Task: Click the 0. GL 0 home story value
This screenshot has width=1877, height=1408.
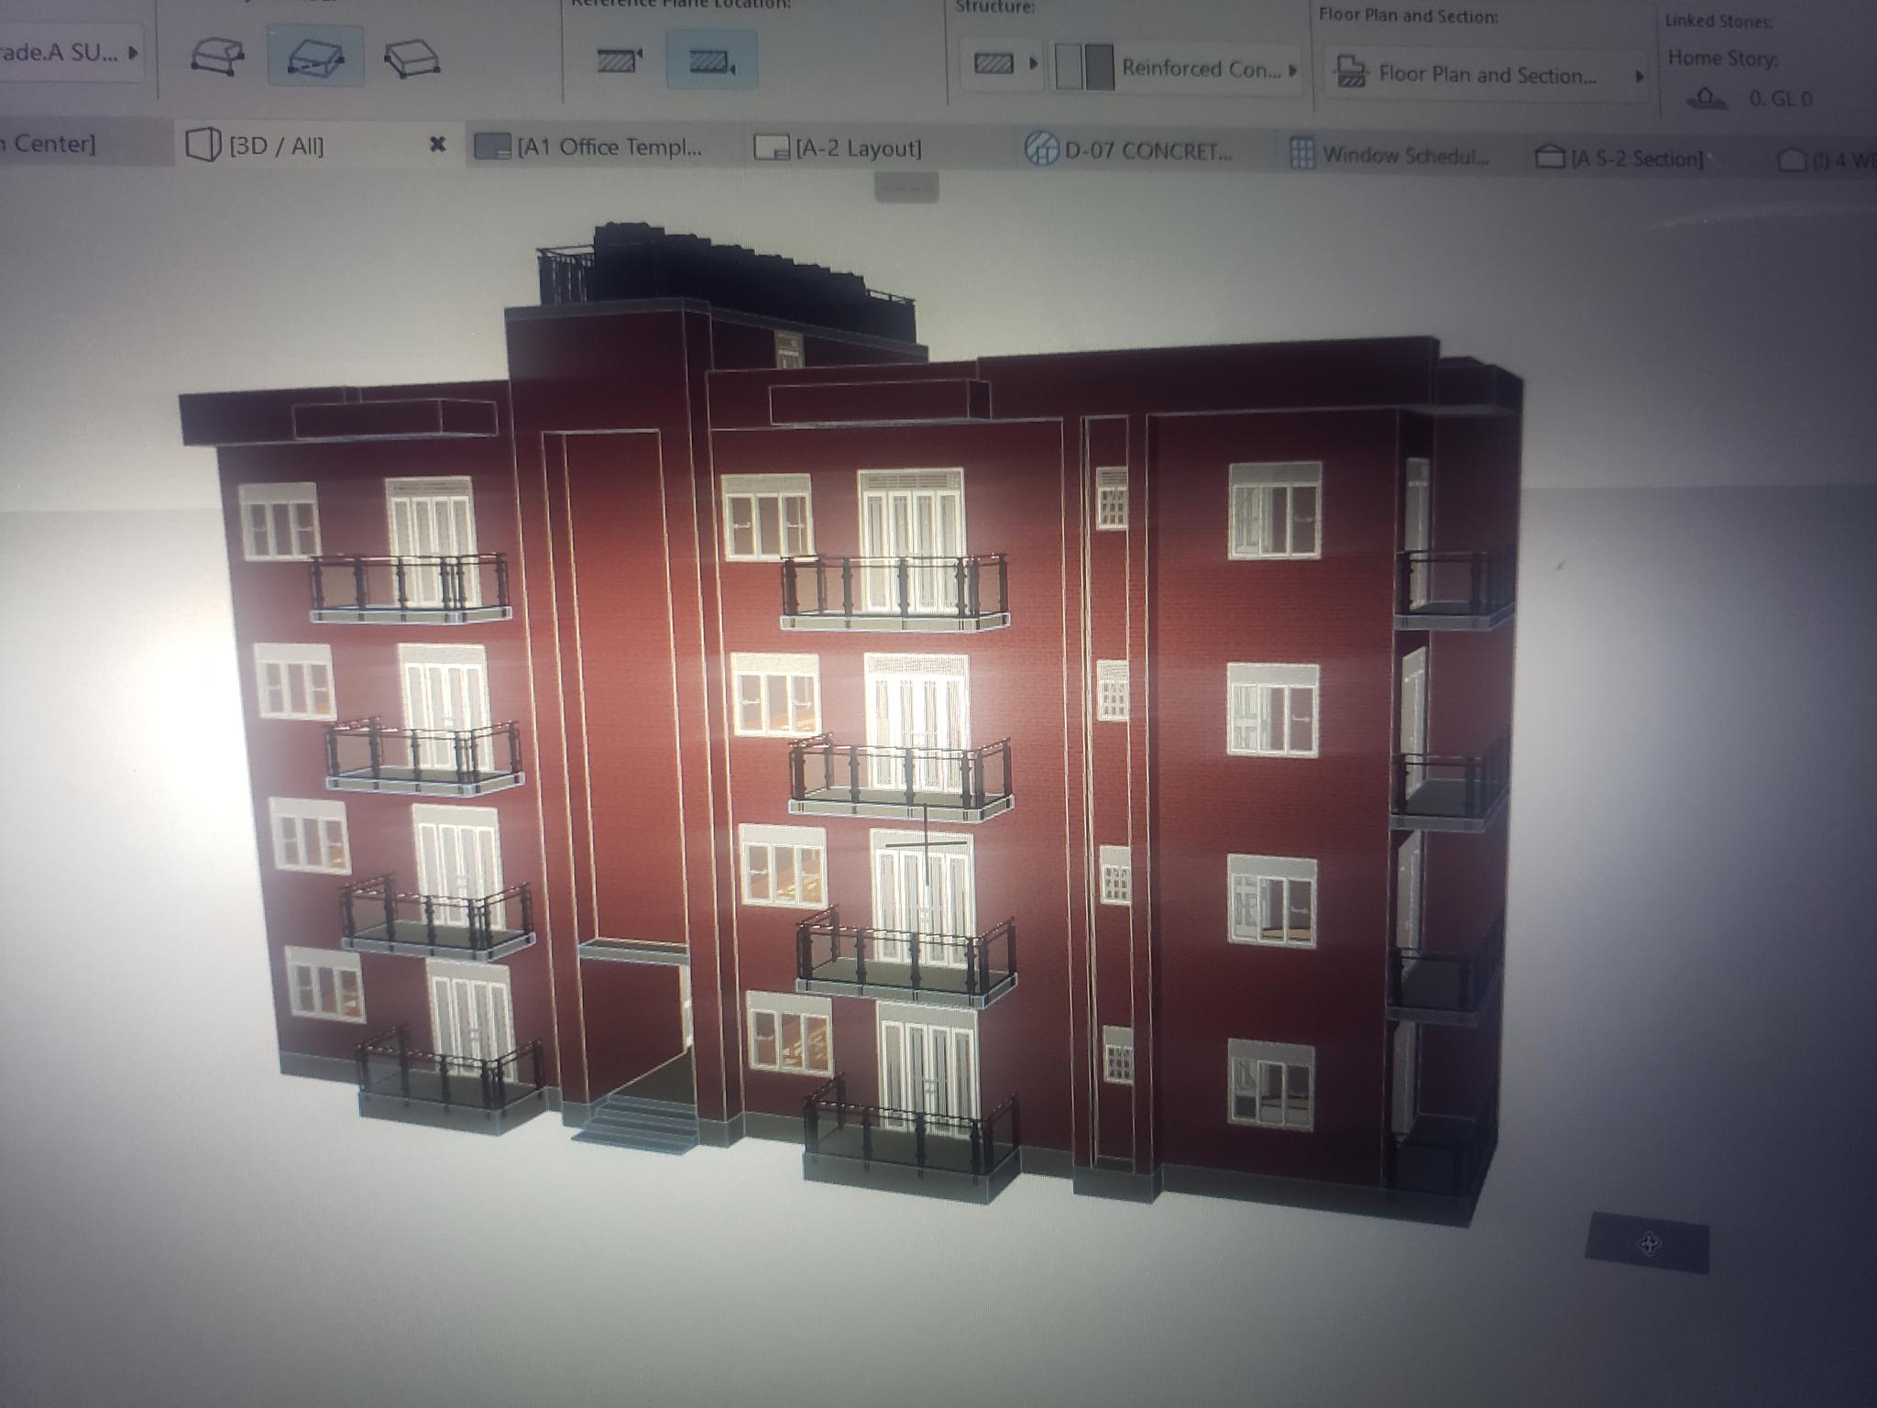Action: click(x=1780, y=98)
